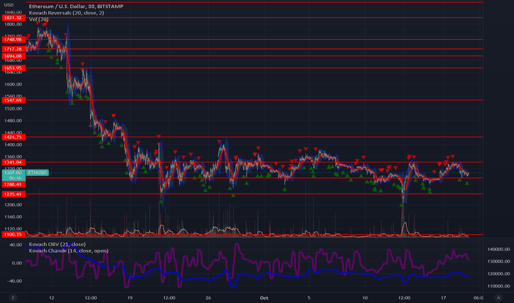Click the Oct label on time axis

(x=264, y=297)
